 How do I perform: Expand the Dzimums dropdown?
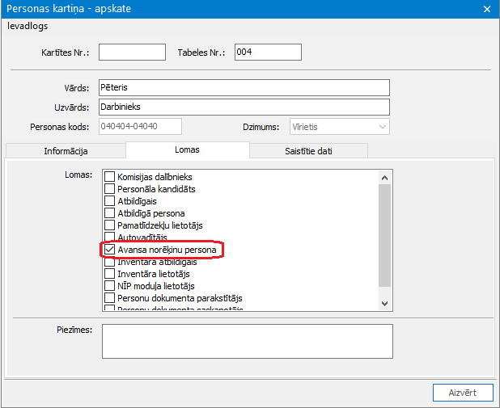(x=382, y=127)
